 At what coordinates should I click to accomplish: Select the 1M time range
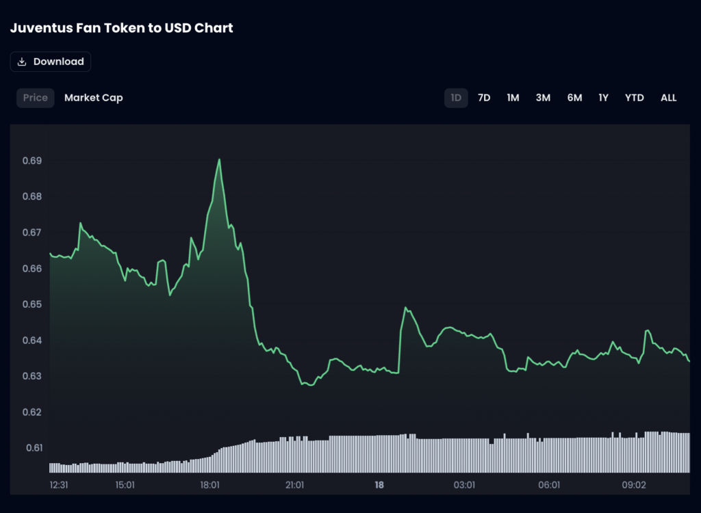(x=513, y=98)
